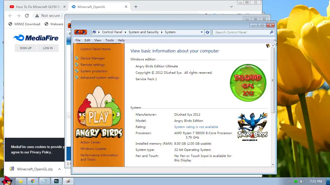The image size is (330, 185).
Task: Expand the Minecraft_OpenGL.zip download options chevron
Action: (60, 169)
